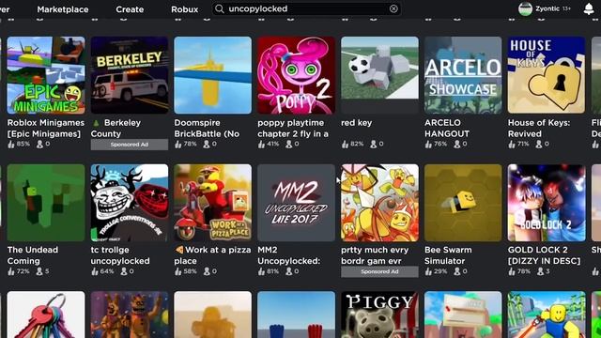The height and width of the screenshot is (338, 601).
Task: Click House of Keys: Revived title
Action: click(539, 128)
